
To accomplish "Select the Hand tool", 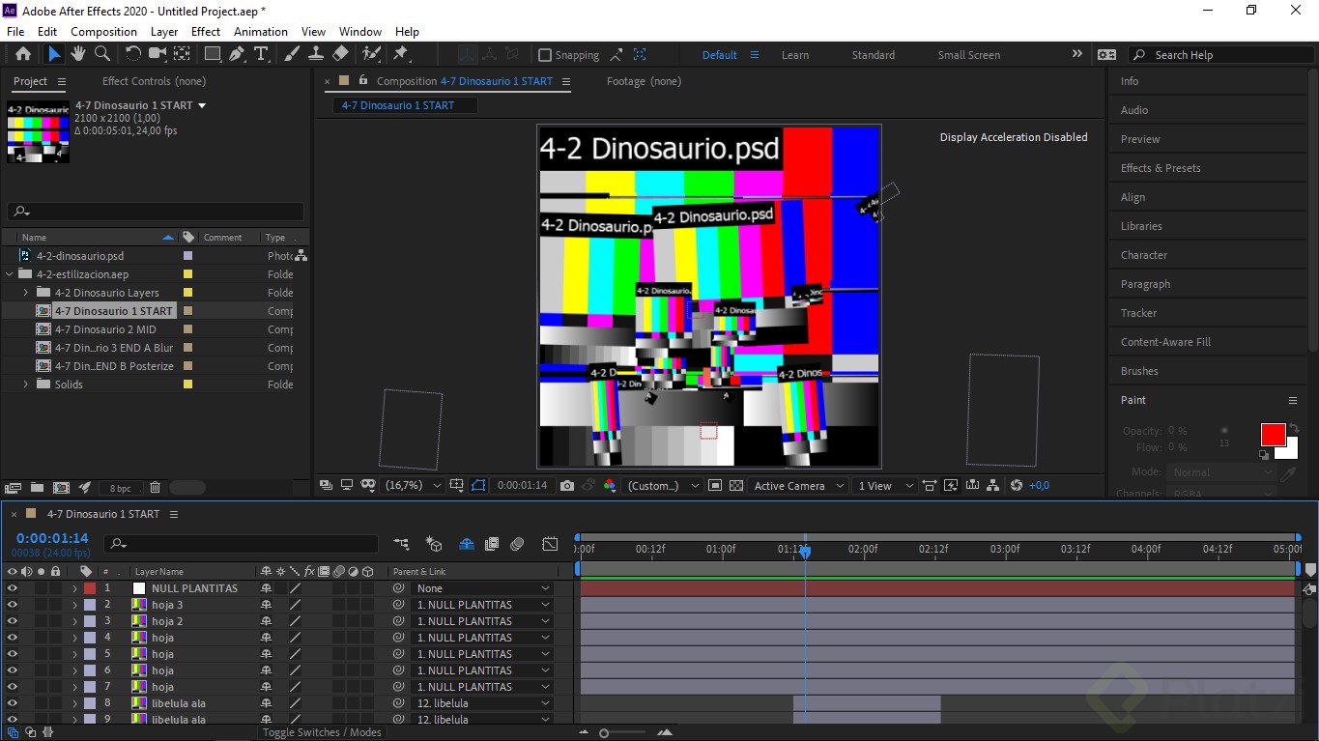I will [x=76, y=54].
